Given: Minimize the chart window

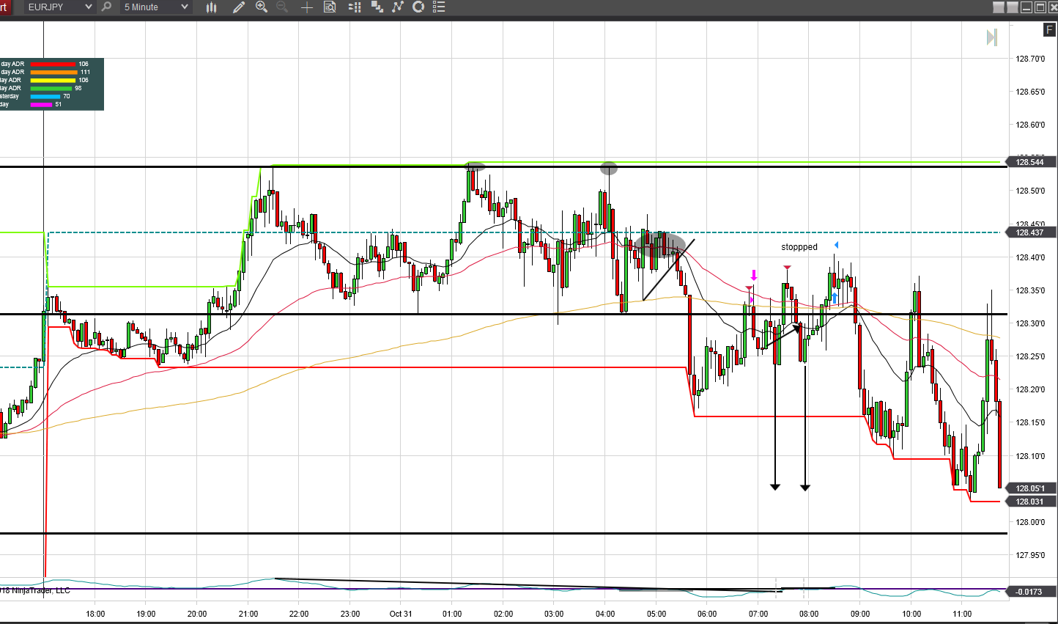Looking at the screenshot, I should tap(1026, 7).
